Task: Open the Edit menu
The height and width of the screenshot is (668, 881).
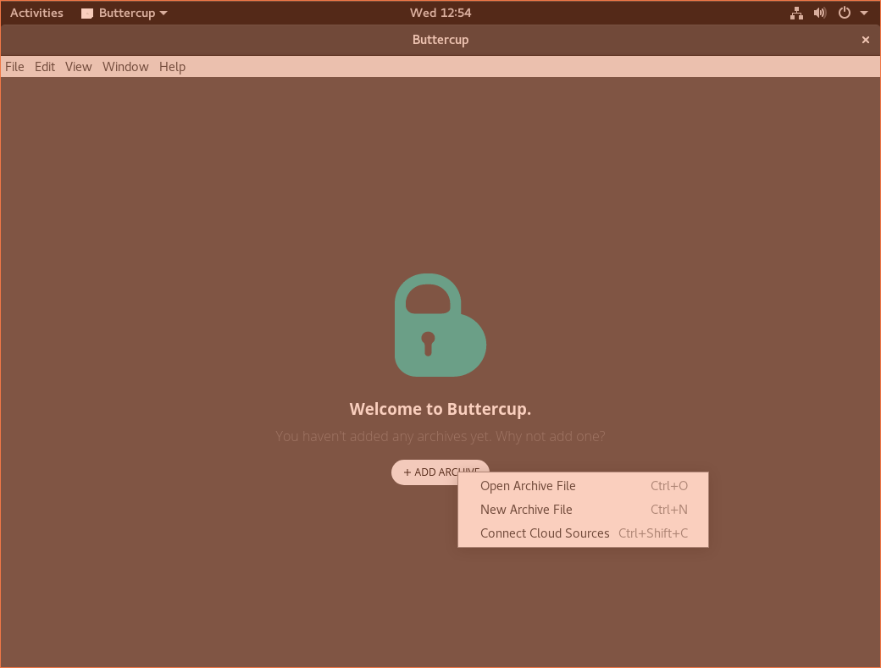Action: [x=45, y=67]
